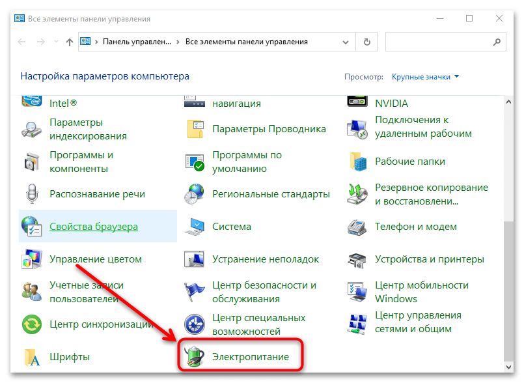Click the Телефон и модем icon

tap(358, 227)
